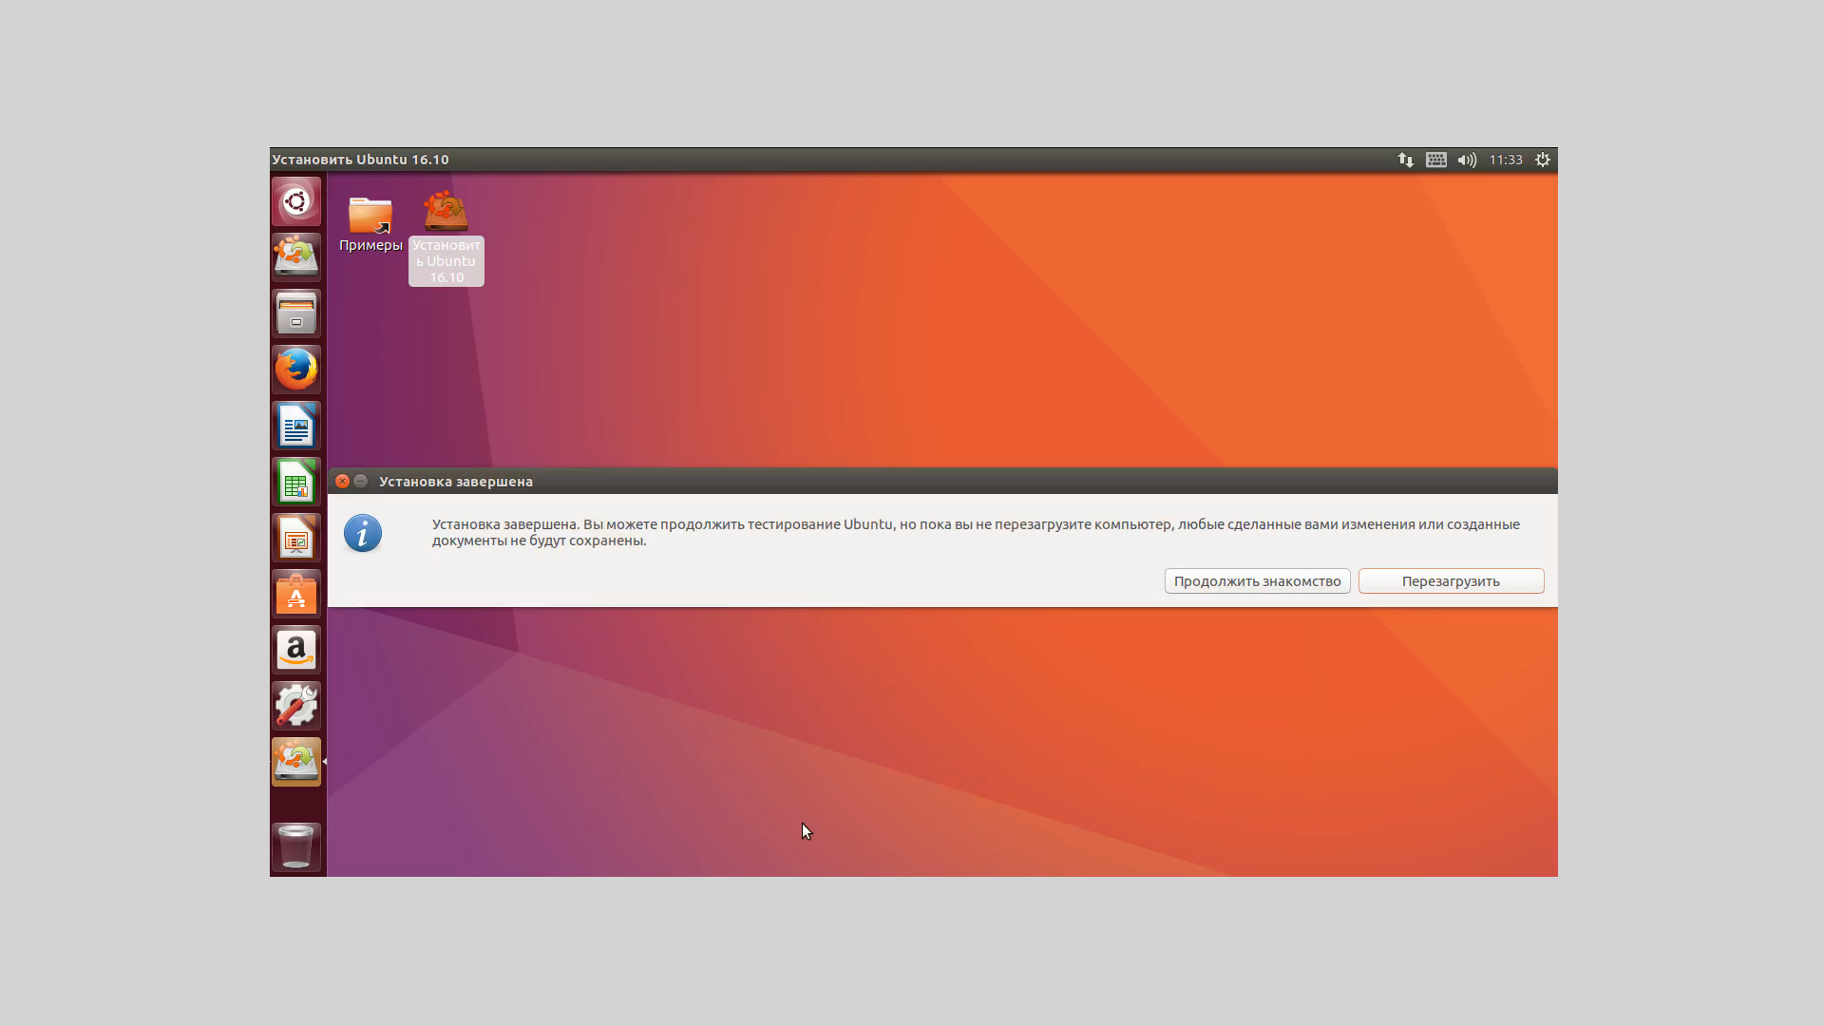Open LibreOffice Writer from the dock
Viewport: 1824px width, 1026px height.
tap(296, 426)
